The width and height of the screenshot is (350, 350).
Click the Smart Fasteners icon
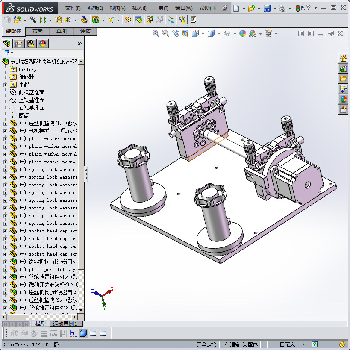click(58, 20)
